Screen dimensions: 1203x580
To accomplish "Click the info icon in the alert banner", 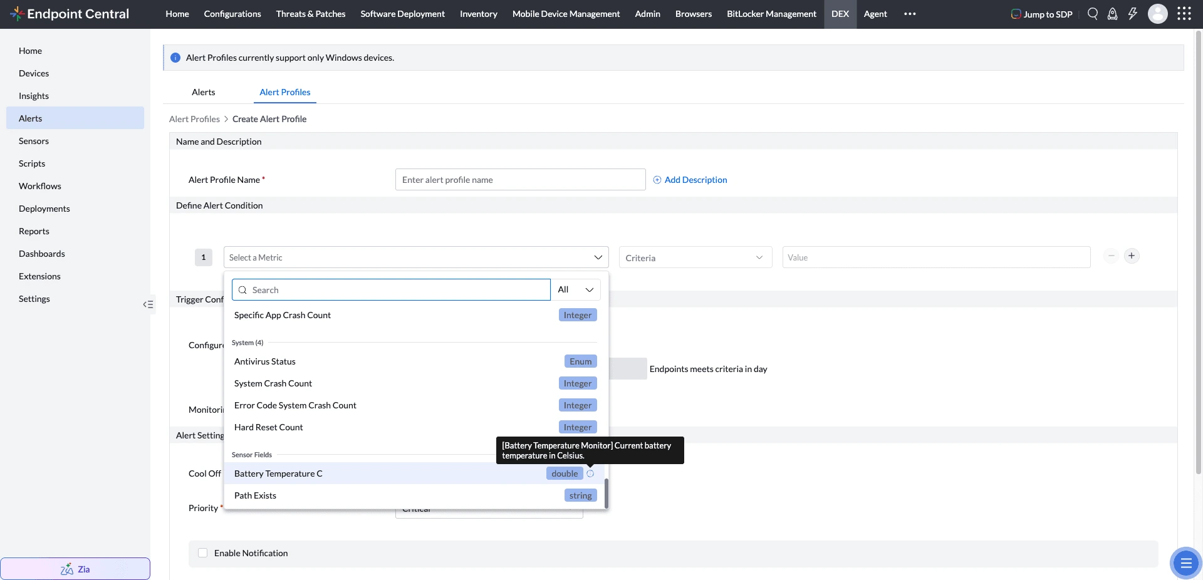I will click(175, 58).
